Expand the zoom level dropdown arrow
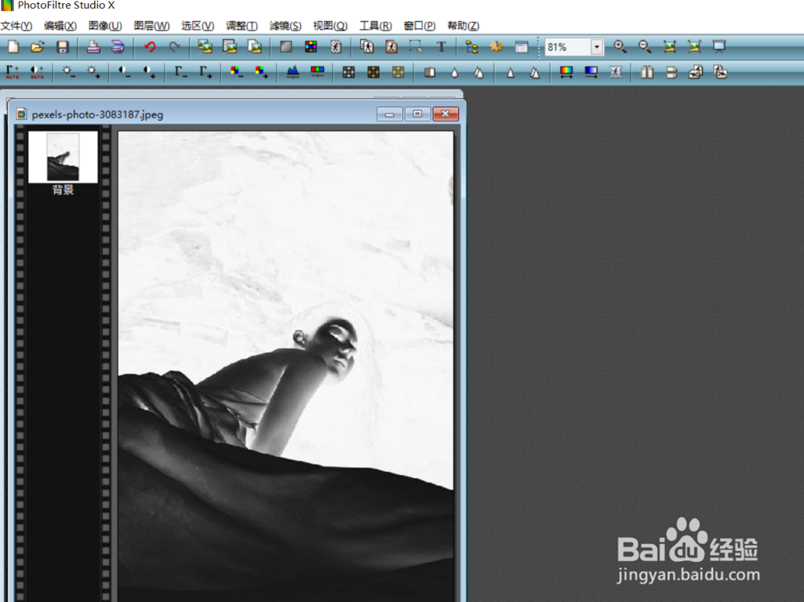The width and height of the screenshot is (804, 602). click(x=597, y=47)
